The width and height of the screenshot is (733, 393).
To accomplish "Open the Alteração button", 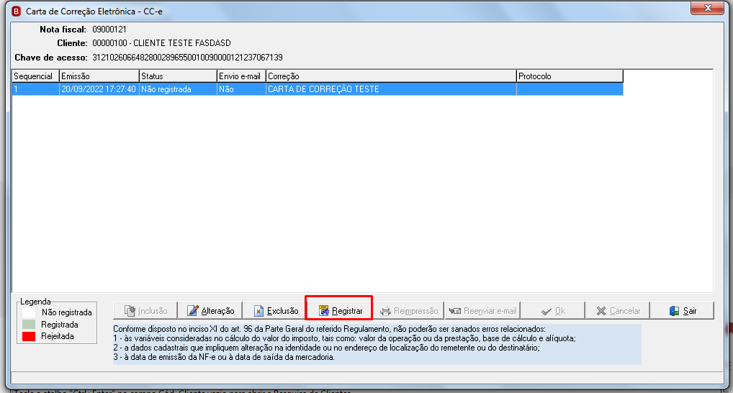I will tap(210, 310).
